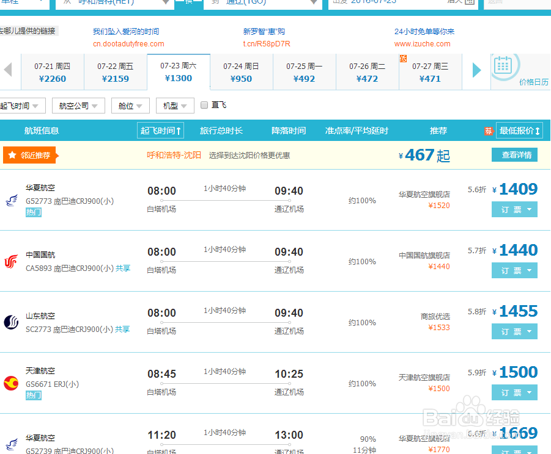Click 24小时免单等你来 ad title
Viewport: 551px width, 454px height.
coord(424,32)
